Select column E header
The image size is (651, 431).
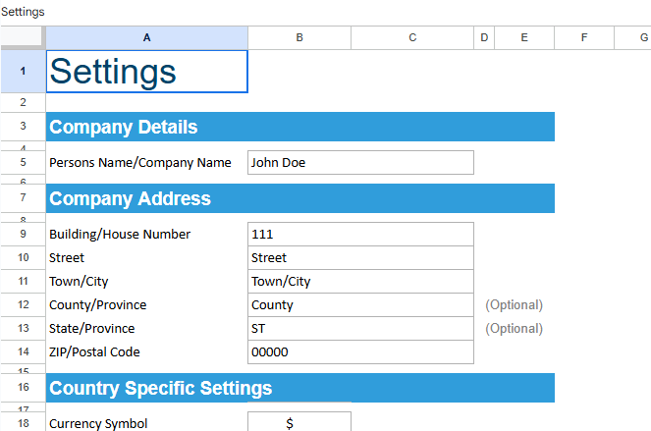click(x=524, y=37)
